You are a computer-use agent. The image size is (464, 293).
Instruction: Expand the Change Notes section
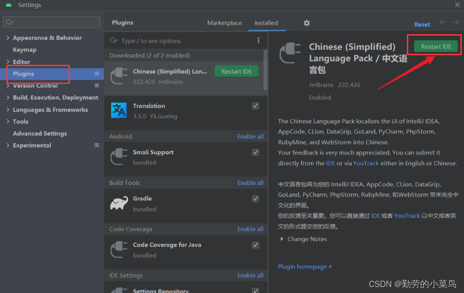point(282,239)
